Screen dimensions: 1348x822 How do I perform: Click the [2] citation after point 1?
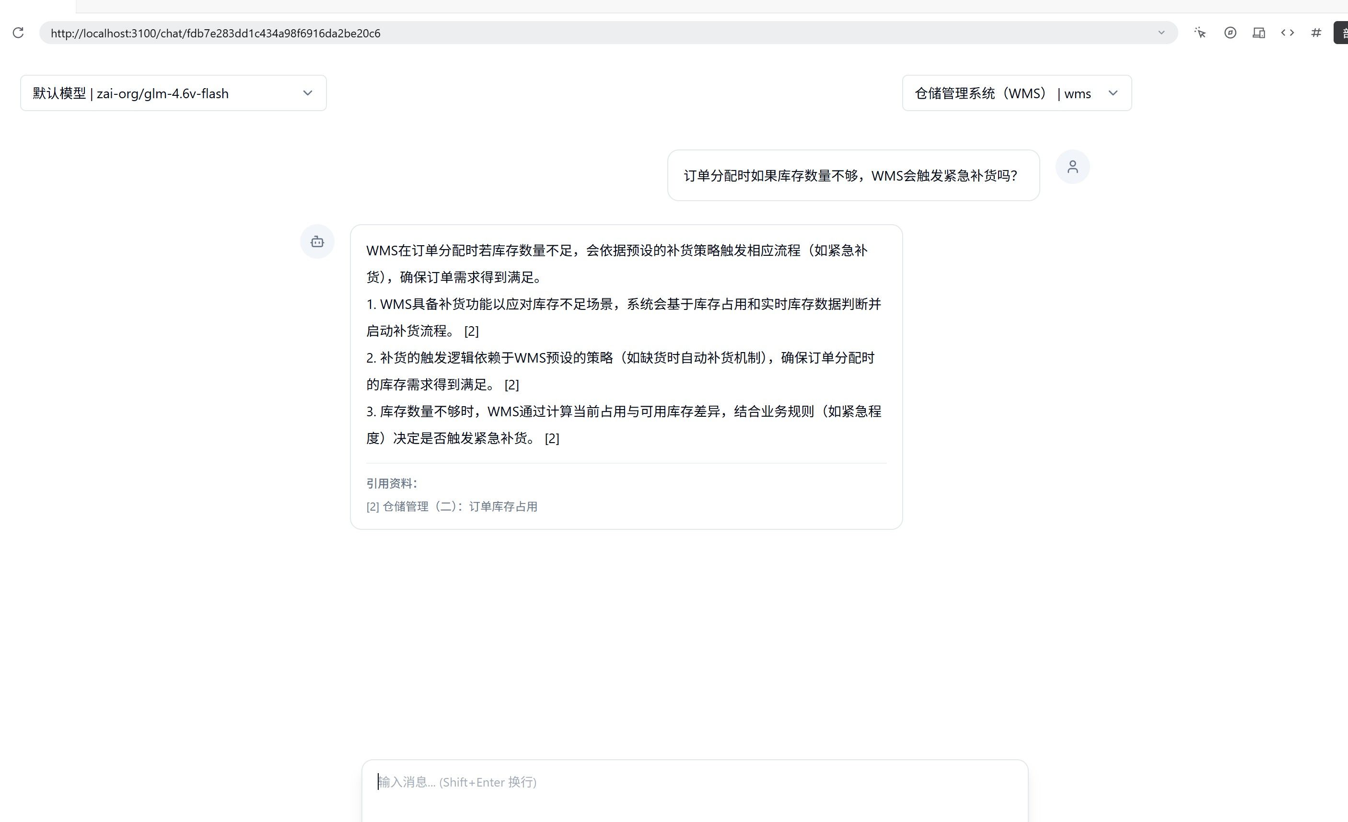[x=472, y=331]
